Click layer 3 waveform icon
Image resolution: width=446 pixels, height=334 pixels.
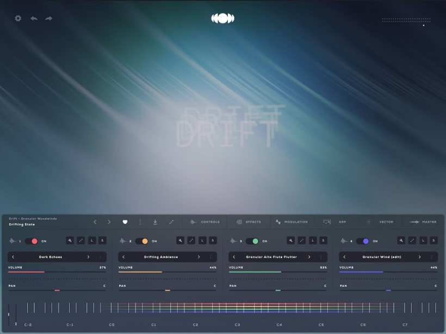[x=233, y=241]
